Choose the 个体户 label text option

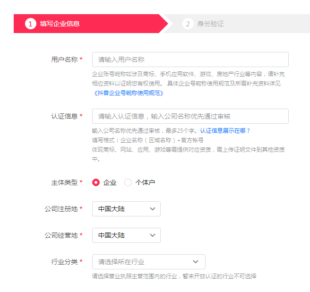(x=145, y=182)
